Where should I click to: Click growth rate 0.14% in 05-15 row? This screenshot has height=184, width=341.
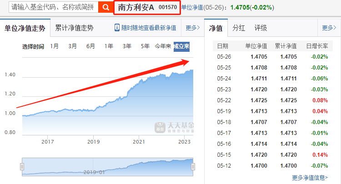[320, 154]
